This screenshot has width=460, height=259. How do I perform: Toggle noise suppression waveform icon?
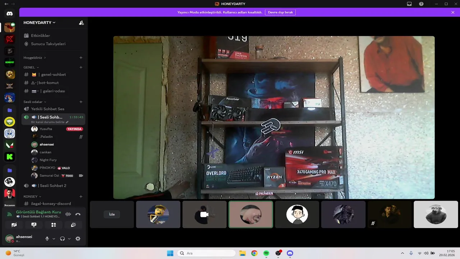click(x=68, y=214)
